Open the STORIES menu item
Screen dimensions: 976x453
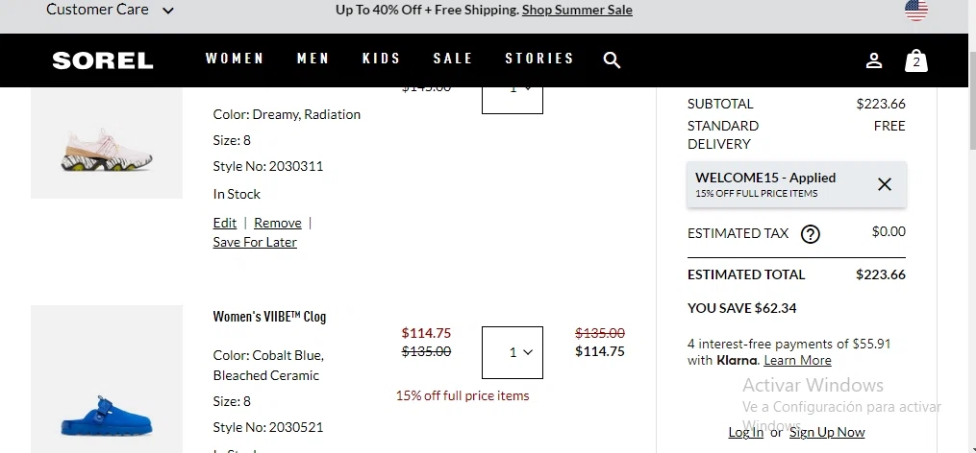tap(539, 59)
